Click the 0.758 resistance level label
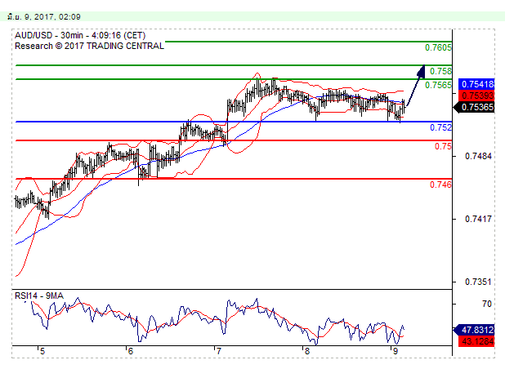The image size is (505, 369). pos(441,71)
